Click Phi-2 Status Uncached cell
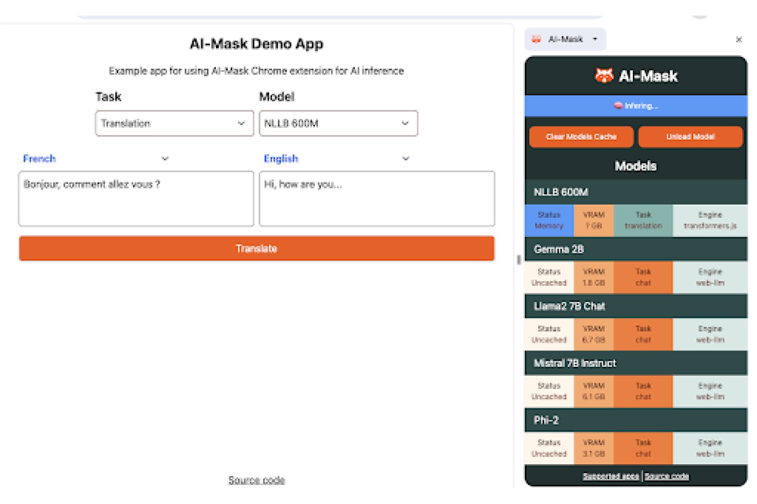 point(549,448)
